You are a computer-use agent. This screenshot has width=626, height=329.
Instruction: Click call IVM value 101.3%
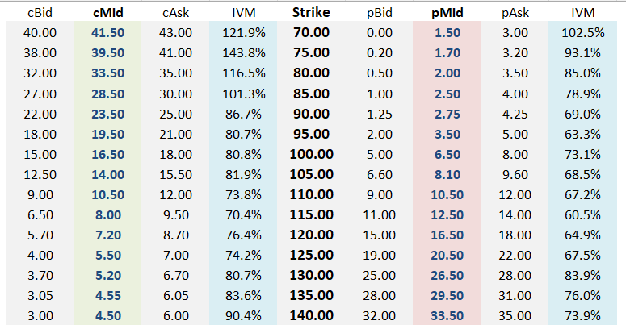244,94
